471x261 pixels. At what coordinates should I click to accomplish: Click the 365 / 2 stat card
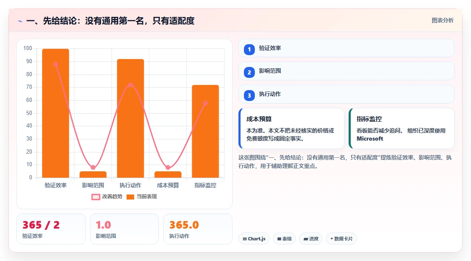[x=51, y=229]
